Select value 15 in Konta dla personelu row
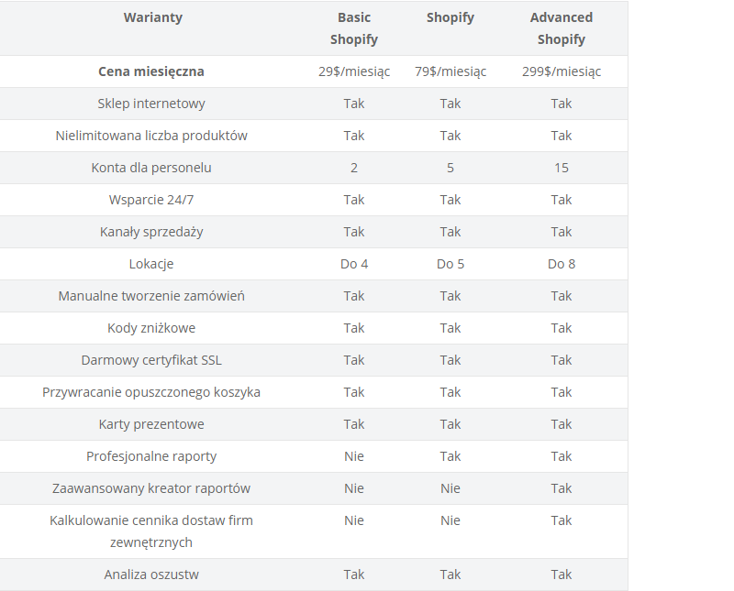Screen dimensions: 734x591 point(561,168)
